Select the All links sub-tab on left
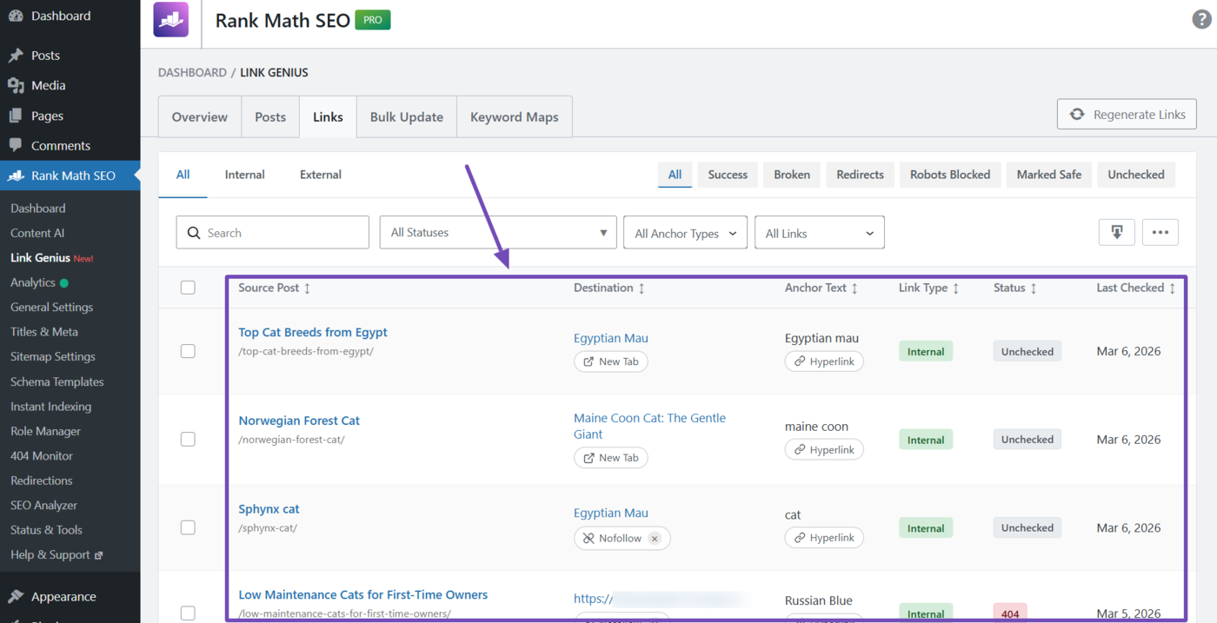The height and width of the screenshot is (623, 1217). [183, 175]
